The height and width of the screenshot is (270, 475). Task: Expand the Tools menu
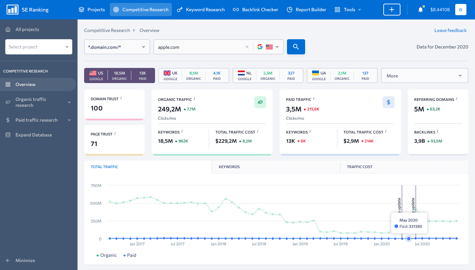pyautogui.click(x=348, y=10)
